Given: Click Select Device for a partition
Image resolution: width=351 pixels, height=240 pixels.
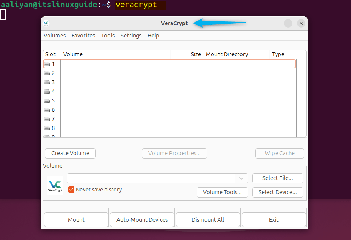Looking at the screenshot, I should click(x=277, y=192).
